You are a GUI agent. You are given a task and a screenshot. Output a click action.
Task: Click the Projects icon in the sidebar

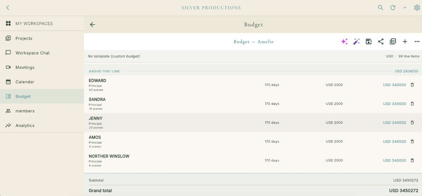click(x=8, y=38)
